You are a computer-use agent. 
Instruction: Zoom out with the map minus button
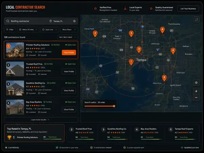(196, 98)
